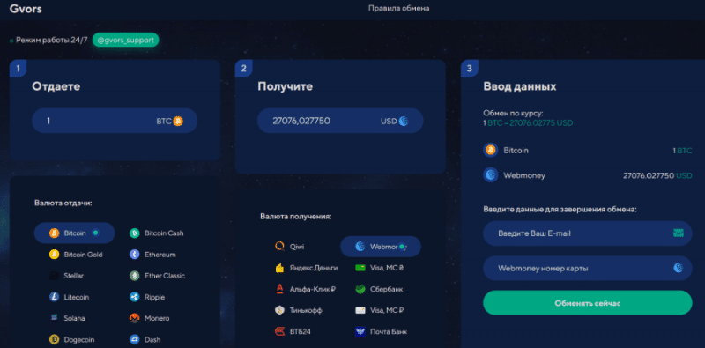
Task: Select Litecoin in the give list
Action: coord(69,297)
